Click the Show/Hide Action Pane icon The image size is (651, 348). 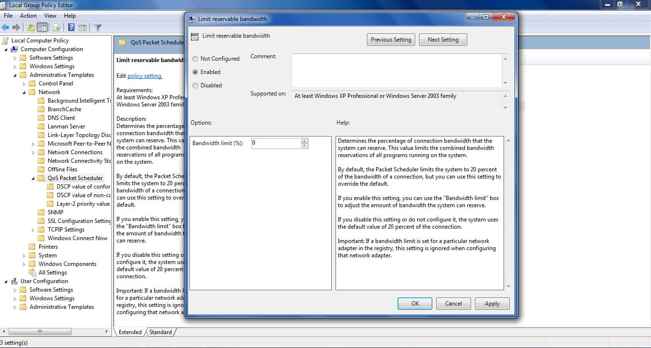click(82, 28)
